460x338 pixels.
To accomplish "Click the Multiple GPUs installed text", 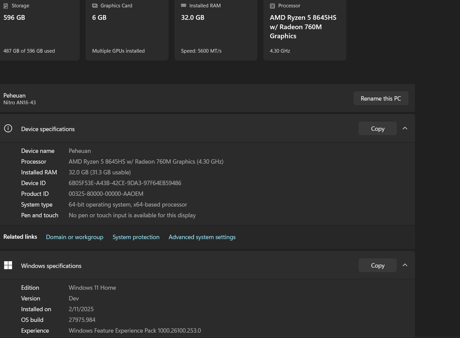I will pyautogui.click(x=118, y=51).
